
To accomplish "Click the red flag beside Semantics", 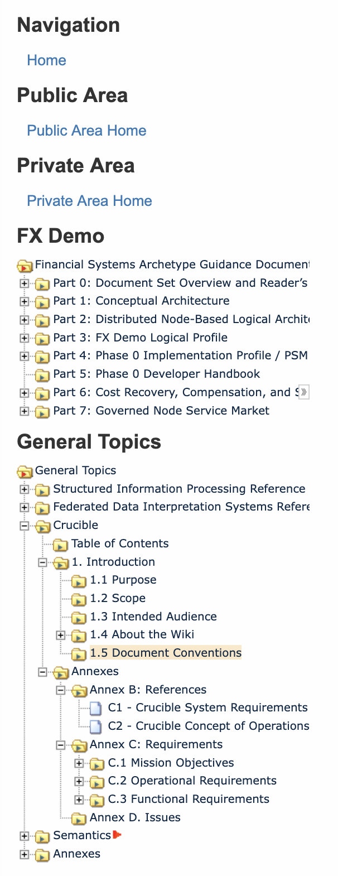I will click(117, 835).
